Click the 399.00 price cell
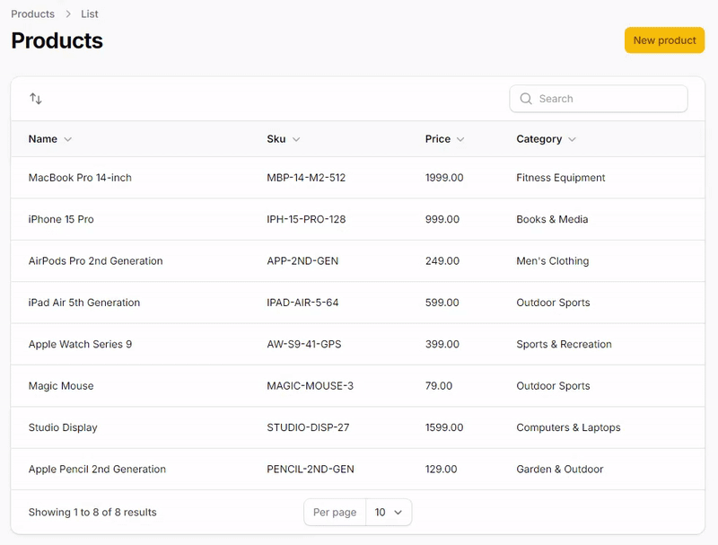The height and width of the screenshot is (545, 718). point(442,345)
